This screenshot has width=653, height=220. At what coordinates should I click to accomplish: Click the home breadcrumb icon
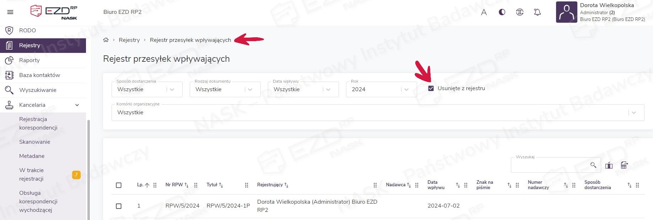click(x=106, y=40)
